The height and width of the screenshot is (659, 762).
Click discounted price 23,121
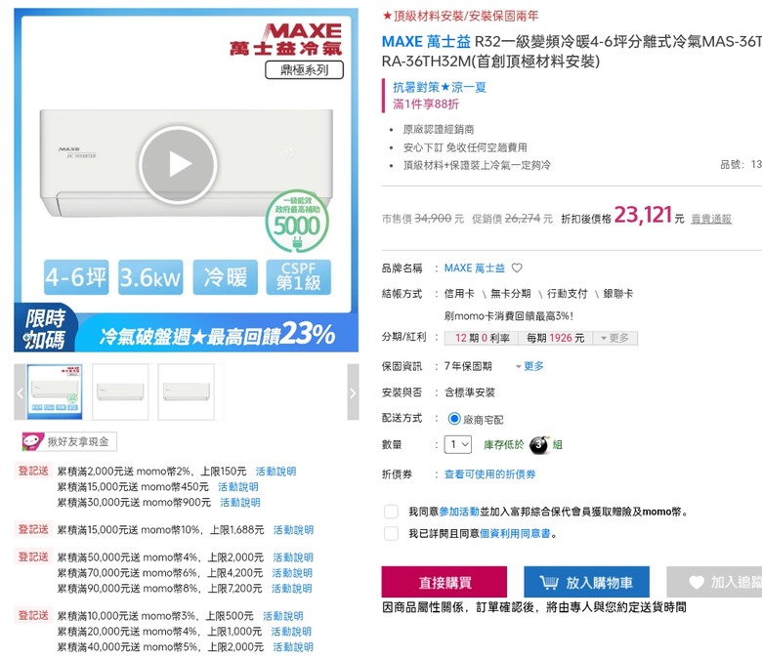[x=643, y=215]
